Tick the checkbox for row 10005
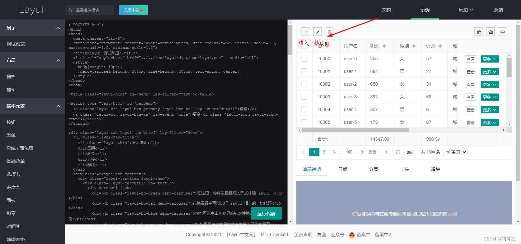The height and width of the screenshot is (244, 521). click(x=304, y=122)
